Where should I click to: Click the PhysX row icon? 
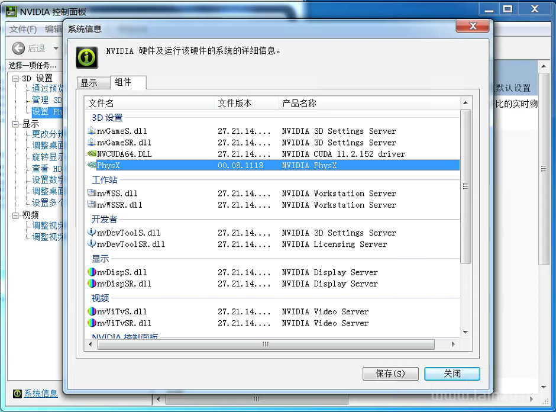[92, 166]
